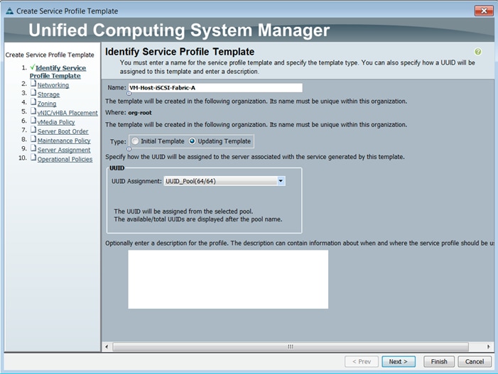Viewport: 498px width, 374px height.
Task: Click the page icon beside Server Assignment
Action: coord(33,148)
